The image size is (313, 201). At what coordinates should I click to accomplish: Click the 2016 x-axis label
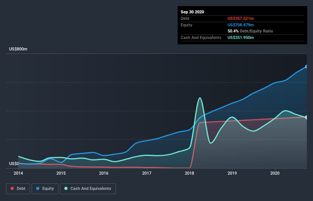[x=104, y=173]
